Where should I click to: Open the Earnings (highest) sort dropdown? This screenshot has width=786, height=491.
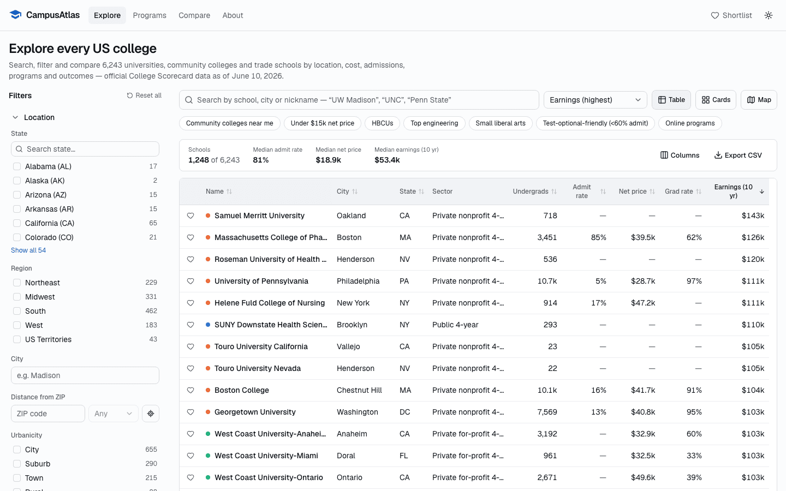[596, 100]
